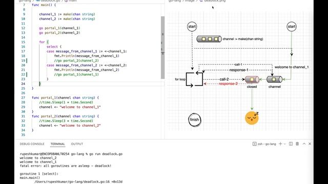Screen dimensions: 328x184
Task: Switch to the OUTPUT tab
Action: pos(77,144)
